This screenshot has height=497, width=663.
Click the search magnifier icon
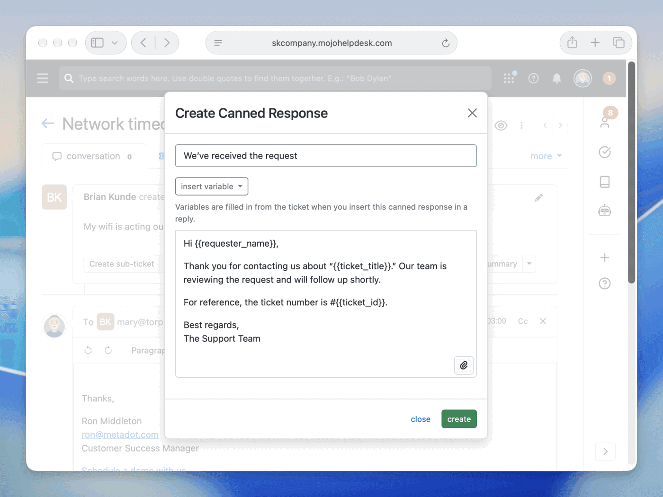(x=69, y=78)
